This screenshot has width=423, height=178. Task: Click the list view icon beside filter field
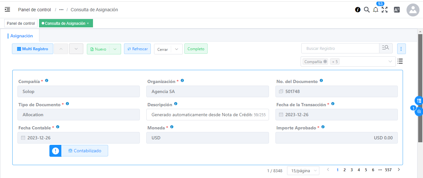(400, 61)
